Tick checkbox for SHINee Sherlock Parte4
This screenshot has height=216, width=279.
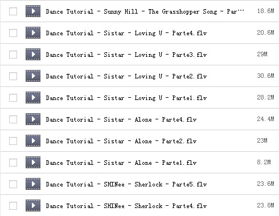click(13, 206)
